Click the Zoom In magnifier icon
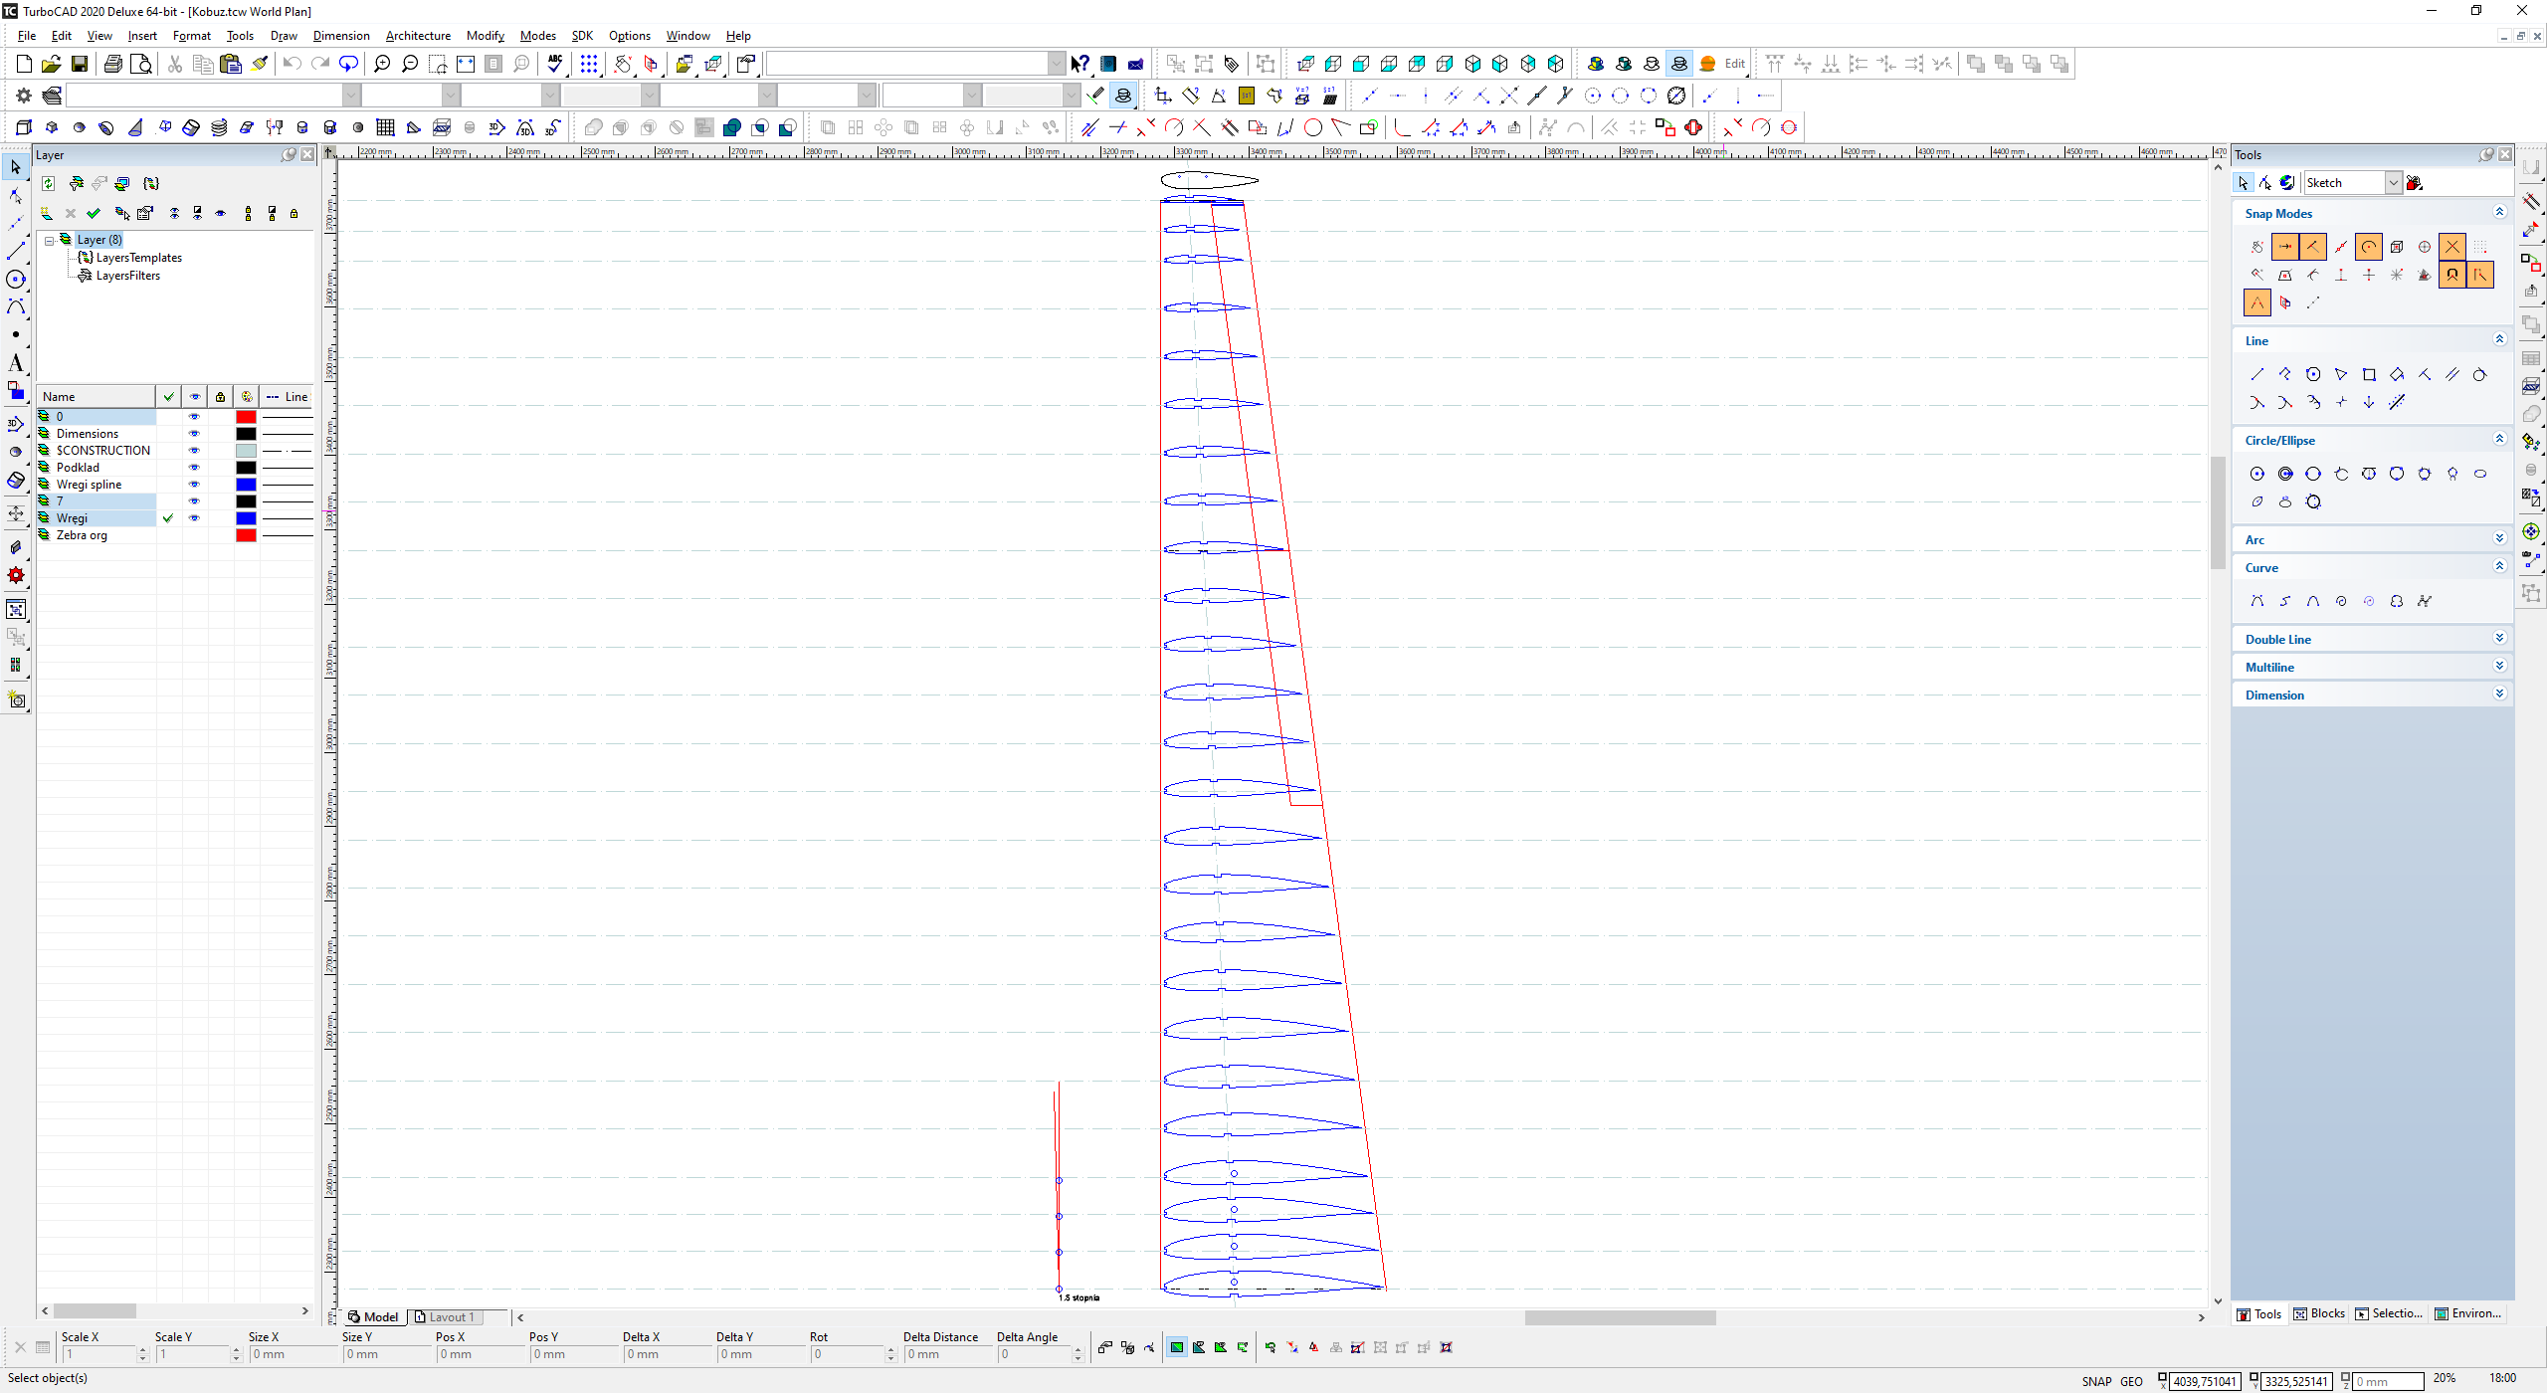Viewport: 2547px width, 1393px height. 382,64
